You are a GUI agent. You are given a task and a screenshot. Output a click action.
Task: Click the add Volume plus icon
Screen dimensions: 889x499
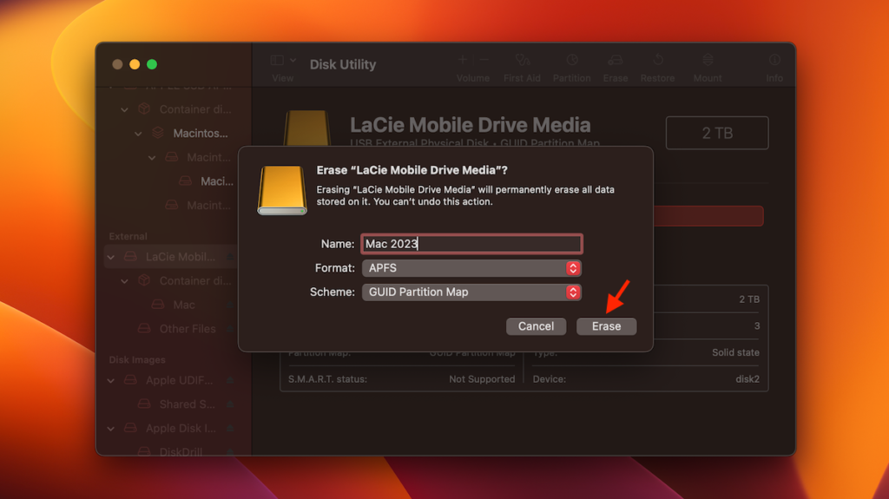tap(463, 60)
